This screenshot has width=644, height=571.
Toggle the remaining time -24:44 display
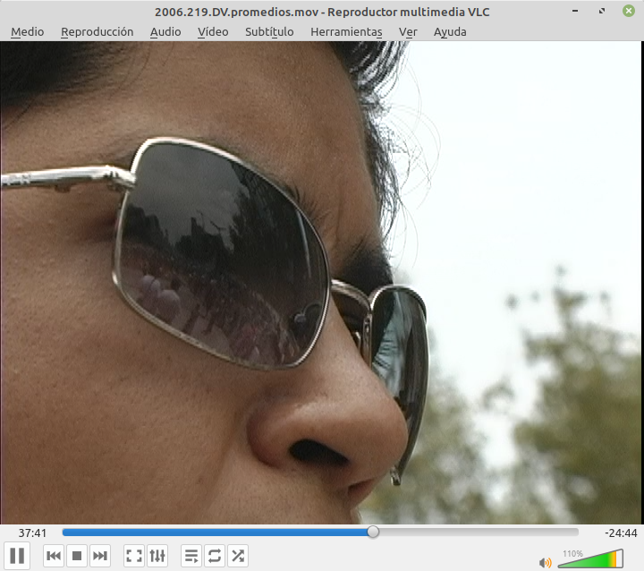621,533
